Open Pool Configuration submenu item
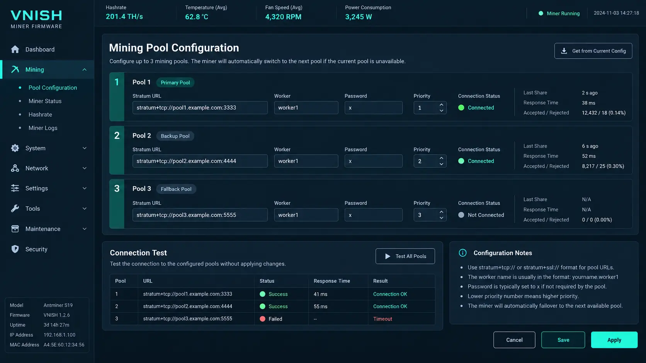This screenshot has width=646, height=363. click(x=53, y=88)
